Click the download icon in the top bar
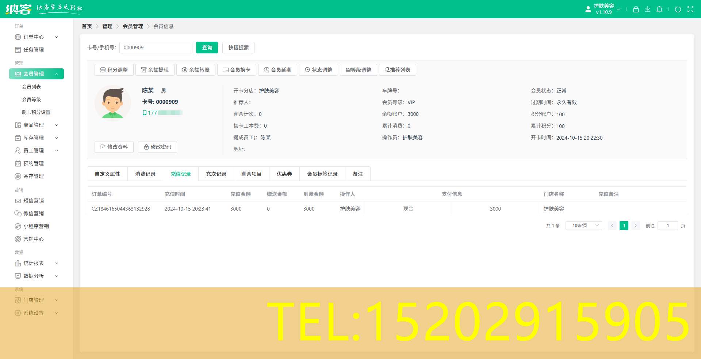This screenshot has width=701, height=359. [x=648, y=9]
